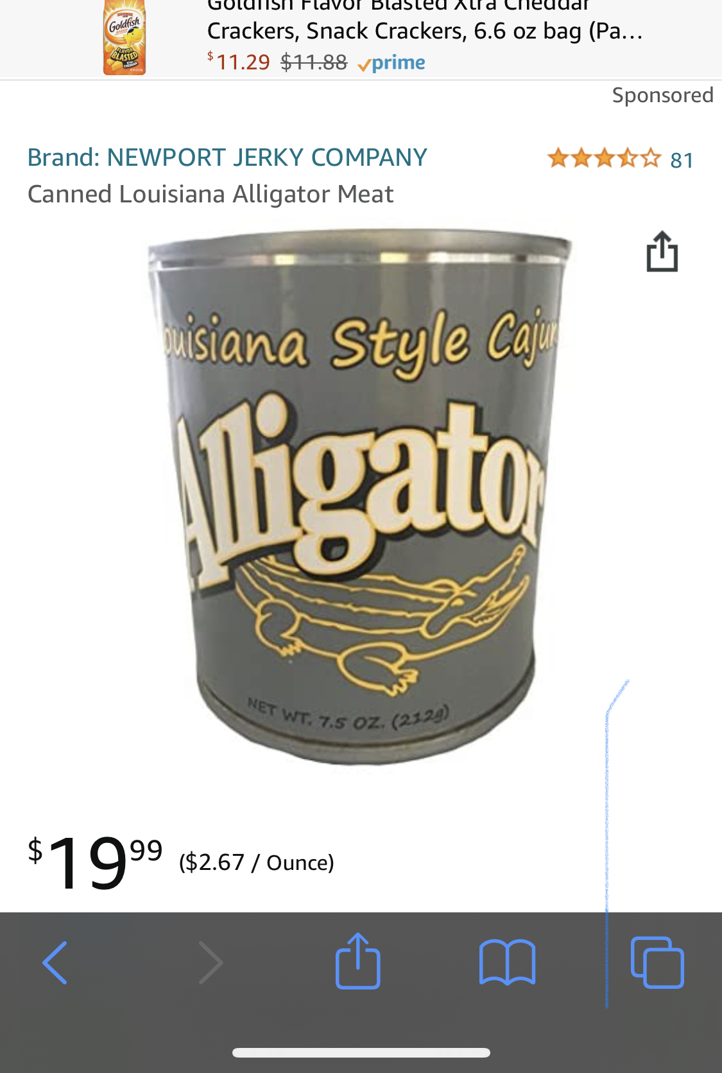Viewport: 722px width, 1073px height.
Task: Tap the Alligator can product image
Action: (359, 495)
